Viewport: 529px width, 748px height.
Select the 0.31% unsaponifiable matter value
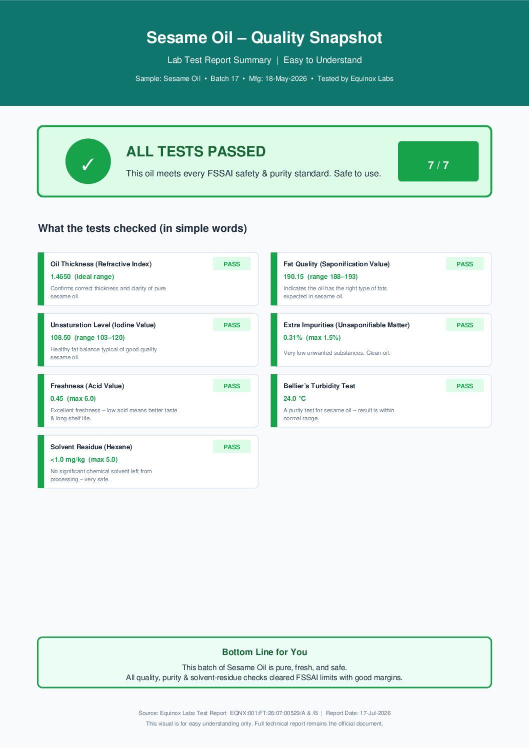(x=293, y=337)
